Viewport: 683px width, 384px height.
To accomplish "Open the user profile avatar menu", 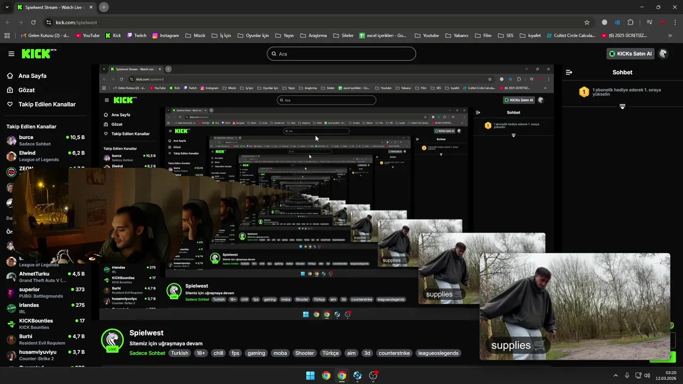I will [663, 54].
